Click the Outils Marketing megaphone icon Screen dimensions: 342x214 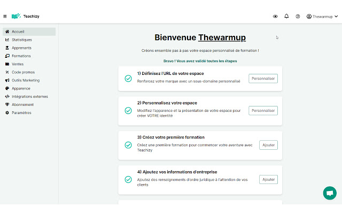pos(7,80)
